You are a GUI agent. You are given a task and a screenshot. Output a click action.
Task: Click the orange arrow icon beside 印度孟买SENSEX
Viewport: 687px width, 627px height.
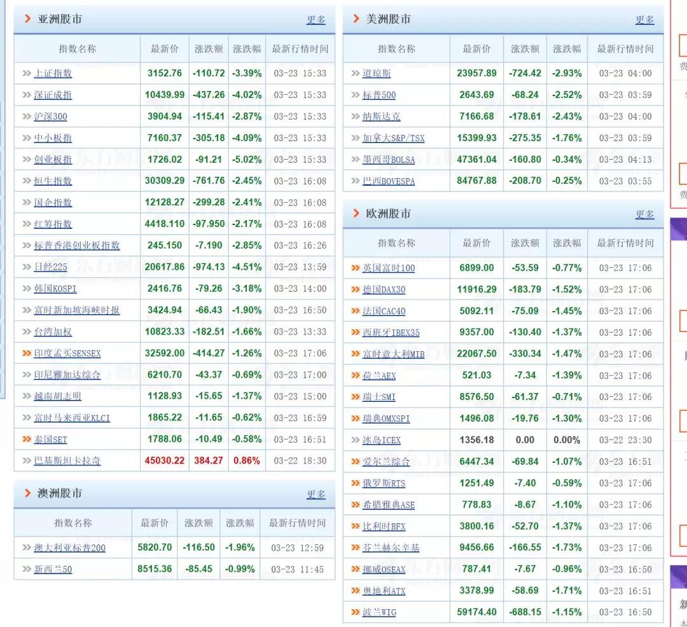point(26,353)
